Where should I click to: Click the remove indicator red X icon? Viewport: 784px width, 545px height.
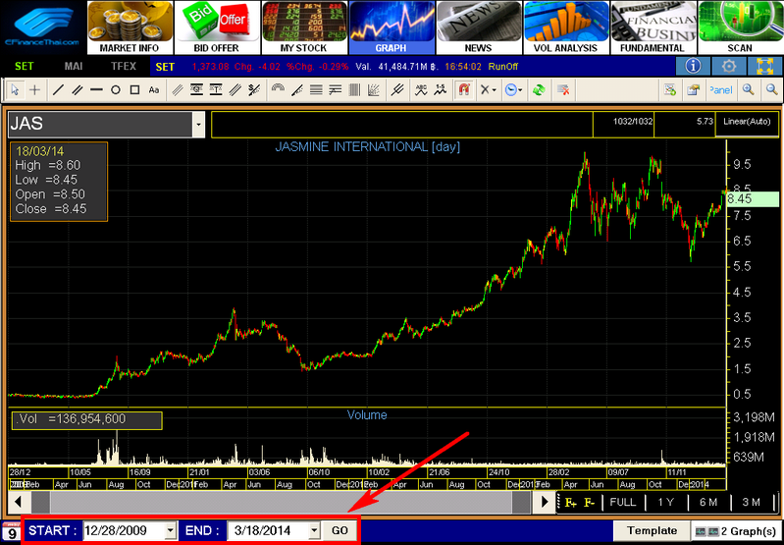(x=563, y=90)
